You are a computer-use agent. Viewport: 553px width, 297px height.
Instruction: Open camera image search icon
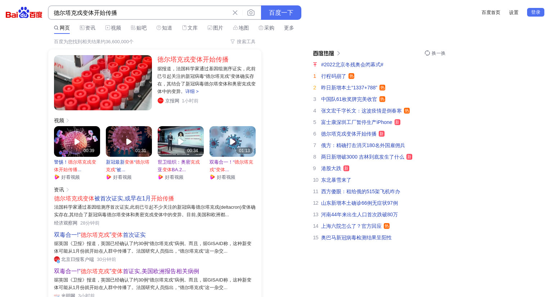point(251,13)
